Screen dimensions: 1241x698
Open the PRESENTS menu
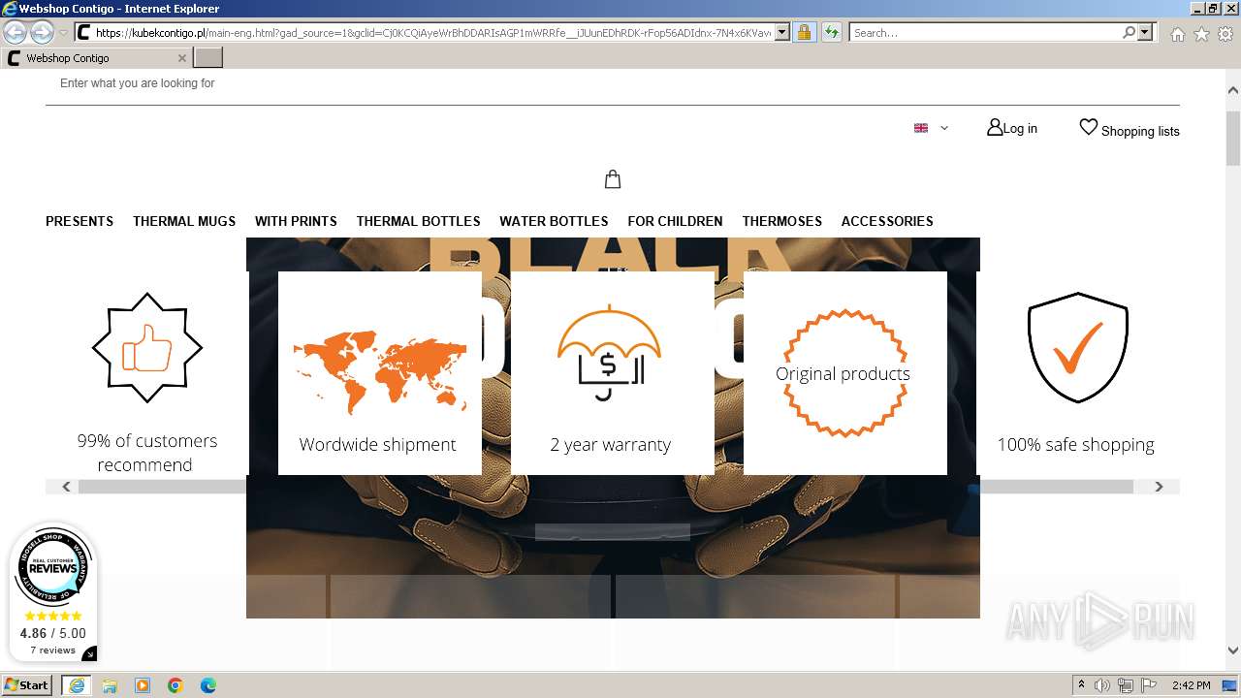click(80, 221)
